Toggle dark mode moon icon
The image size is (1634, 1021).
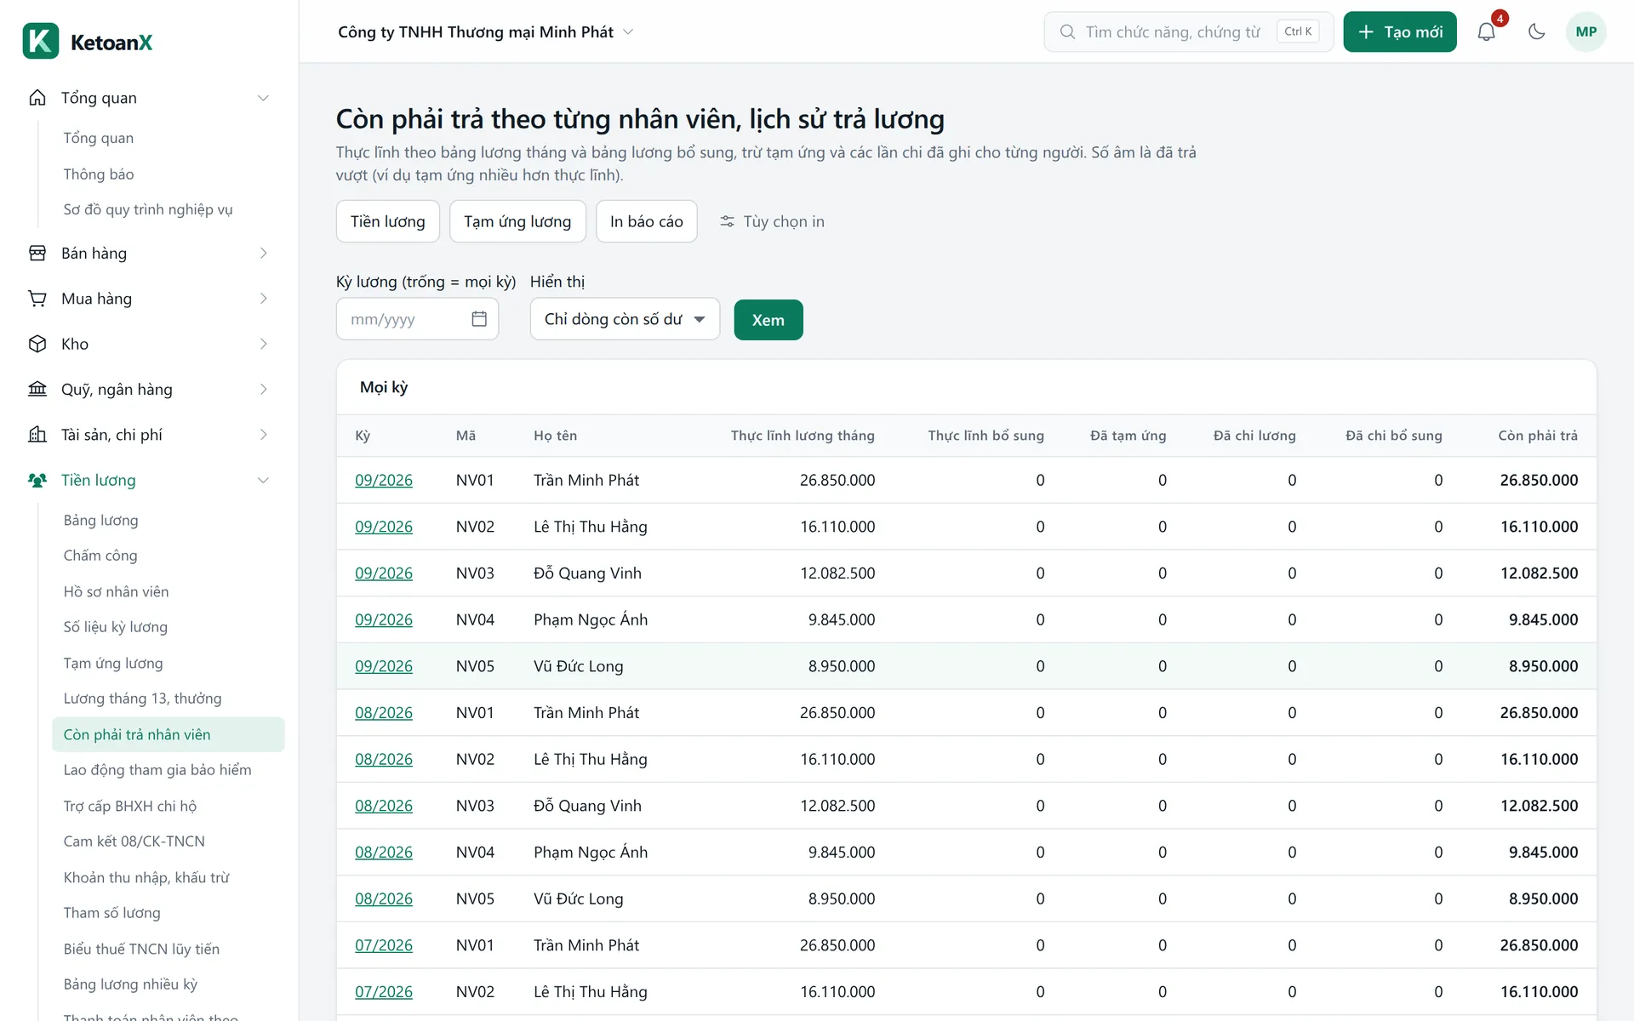1536,32
